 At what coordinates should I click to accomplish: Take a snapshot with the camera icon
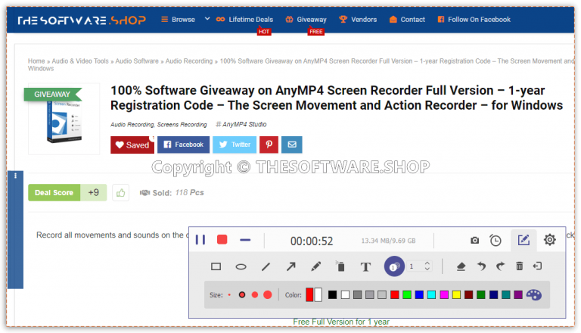click(x=474, y=241)
